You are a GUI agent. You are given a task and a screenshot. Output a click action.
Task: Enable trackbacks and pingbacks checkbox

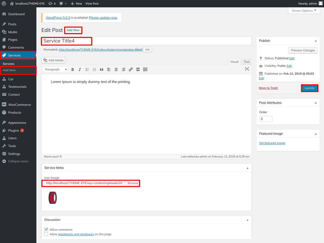point(46,234)
